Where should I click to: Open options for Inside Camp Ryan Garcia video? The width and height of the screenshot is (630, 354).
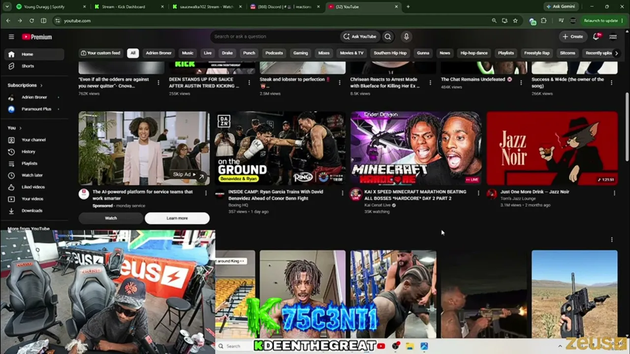pos(343,193)
